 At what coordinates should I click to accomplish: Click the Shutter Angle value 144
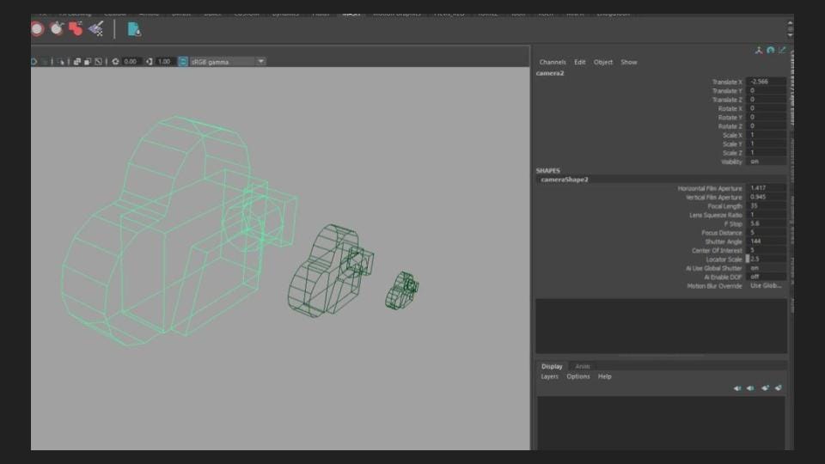point(766,241)
